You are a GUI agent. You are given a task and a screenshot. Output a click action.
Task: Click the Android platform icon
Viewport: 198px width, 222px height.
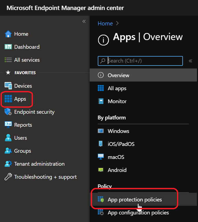(101, 170)
